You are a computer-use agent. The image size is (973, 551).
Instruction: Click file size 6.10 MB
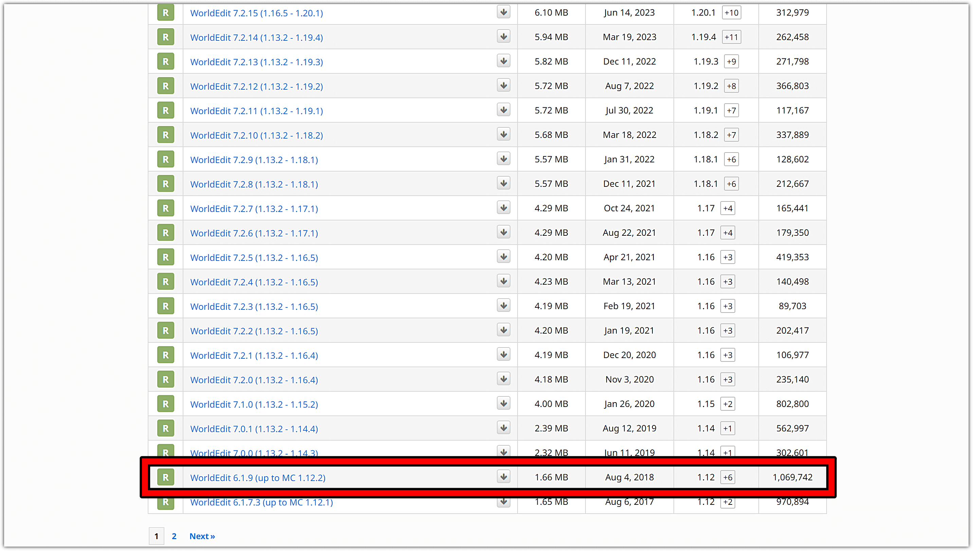(551, 13)
